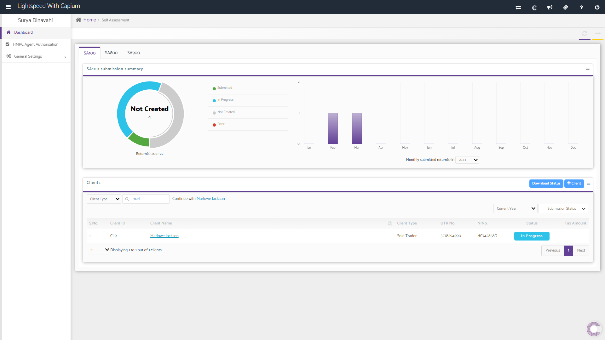This screenshot has width=605, height=340.
Task: Open the Client Type dropdown
Action: [x=104, y=199]
